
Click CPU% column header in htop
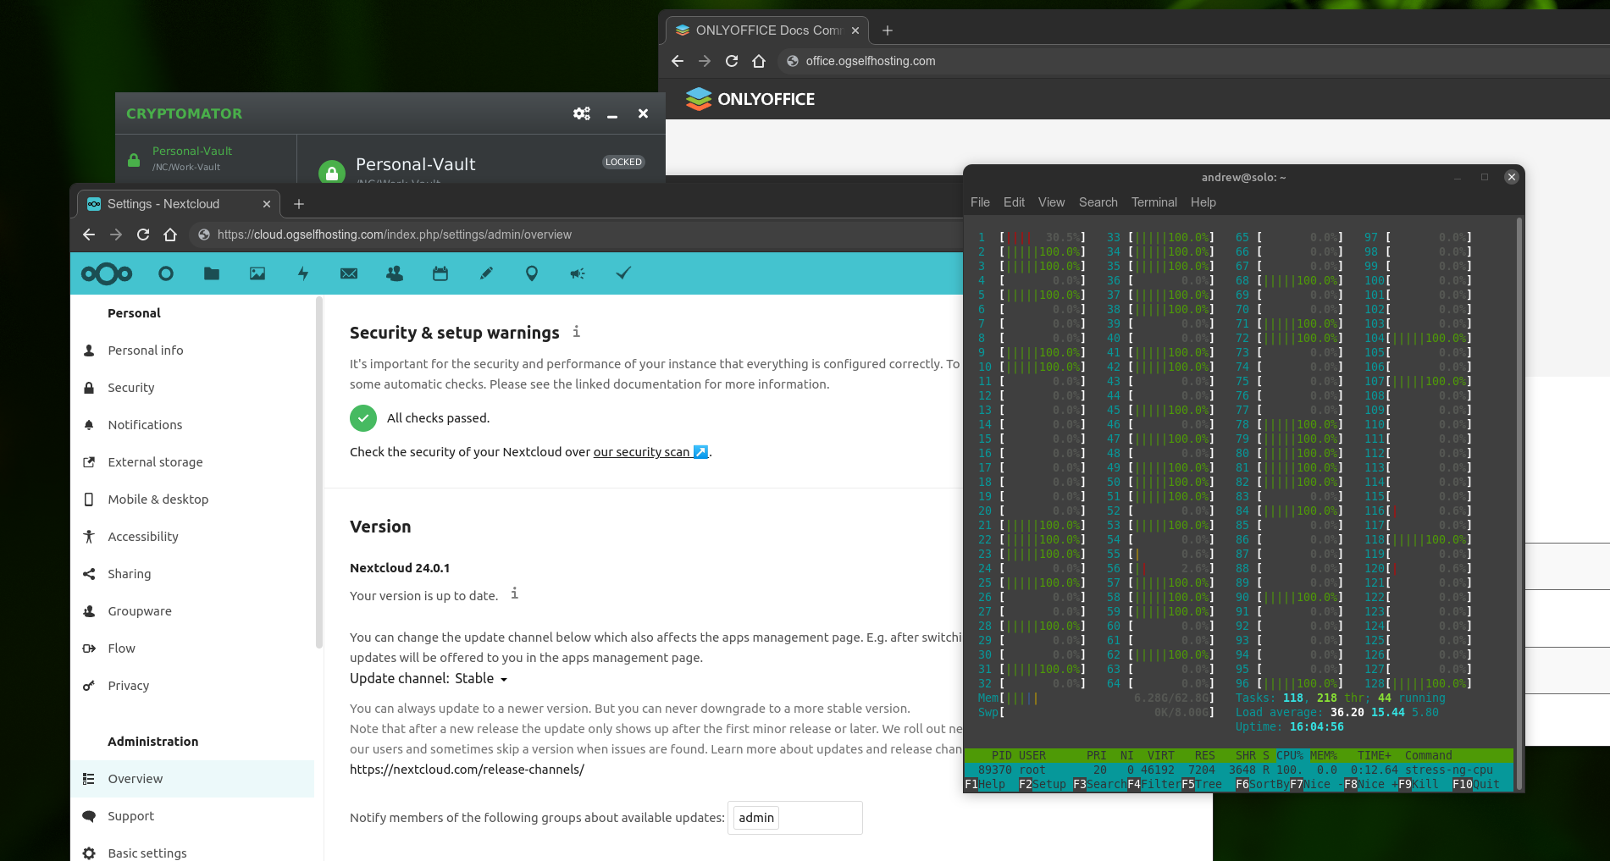point(1290,755)
